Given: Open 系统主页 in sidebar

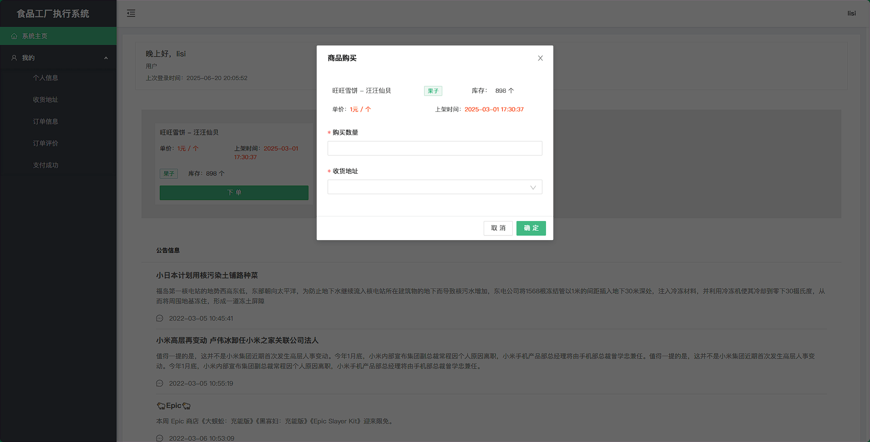Looking at the screenshot, I should [x=58, y=36].
